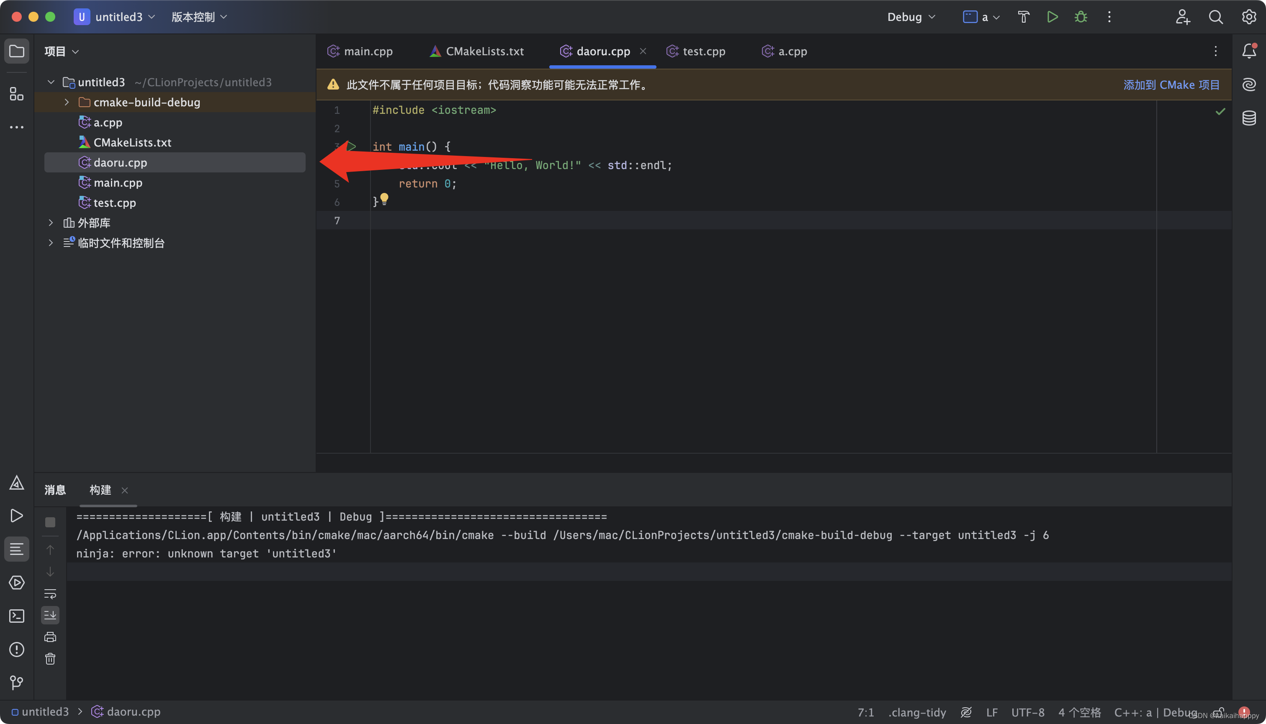This screenshot has width=1266, height=724.
Task: Open the Git version control tool window
Action: coord(16,682)
